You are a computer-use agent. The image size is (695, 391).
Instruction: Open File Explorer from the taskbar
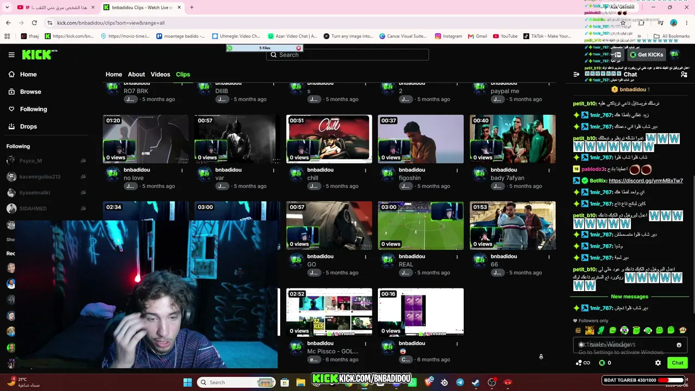[x=300, y=382]
